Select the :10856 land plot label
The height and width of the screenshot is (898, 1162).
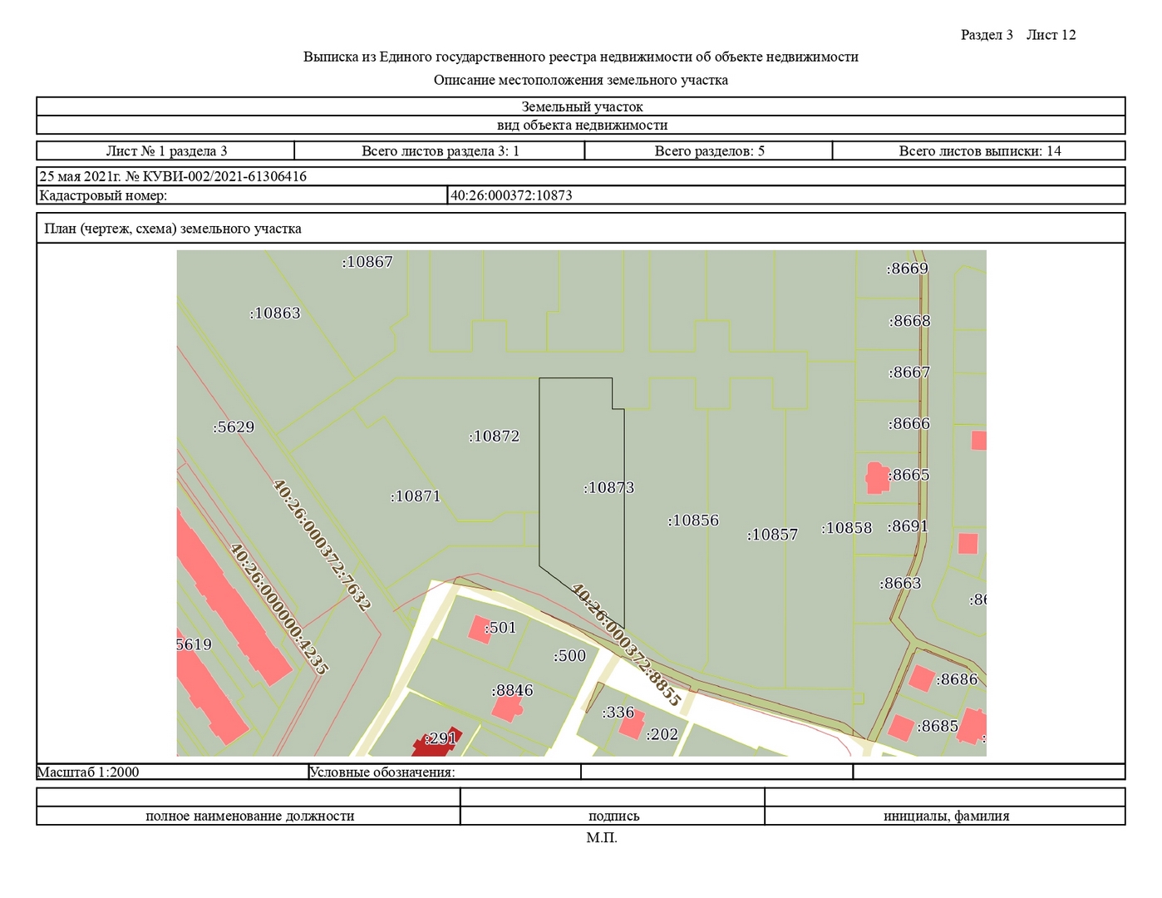tap(693, 521)
